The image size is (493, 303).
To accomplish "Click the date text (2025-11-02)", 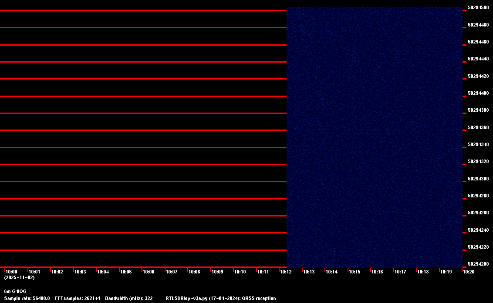I will pyautogui.click(x=19, y=277).
